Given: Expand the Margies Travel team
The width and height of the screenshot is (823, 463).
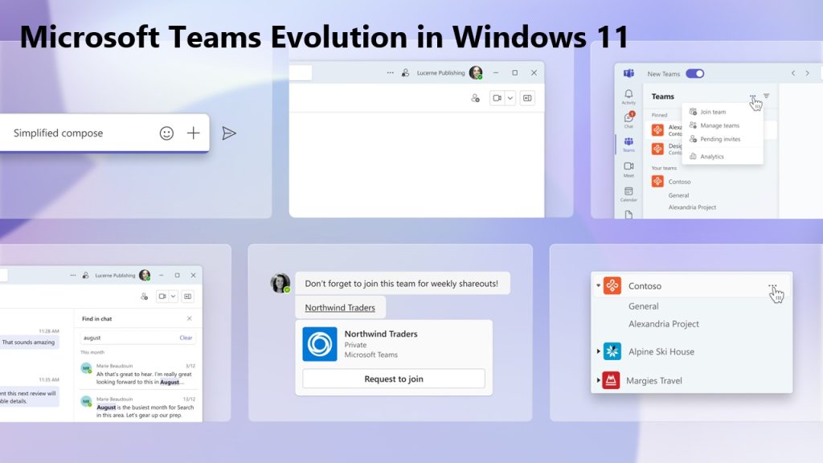Looking at the screenshot, I should (x=598, y=380).
